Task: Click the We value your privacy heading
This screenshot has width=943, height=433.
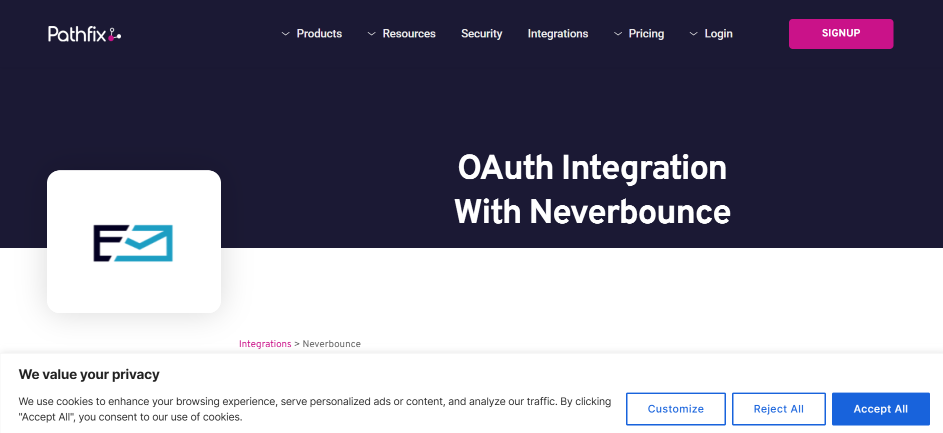Action: [89, 375]
